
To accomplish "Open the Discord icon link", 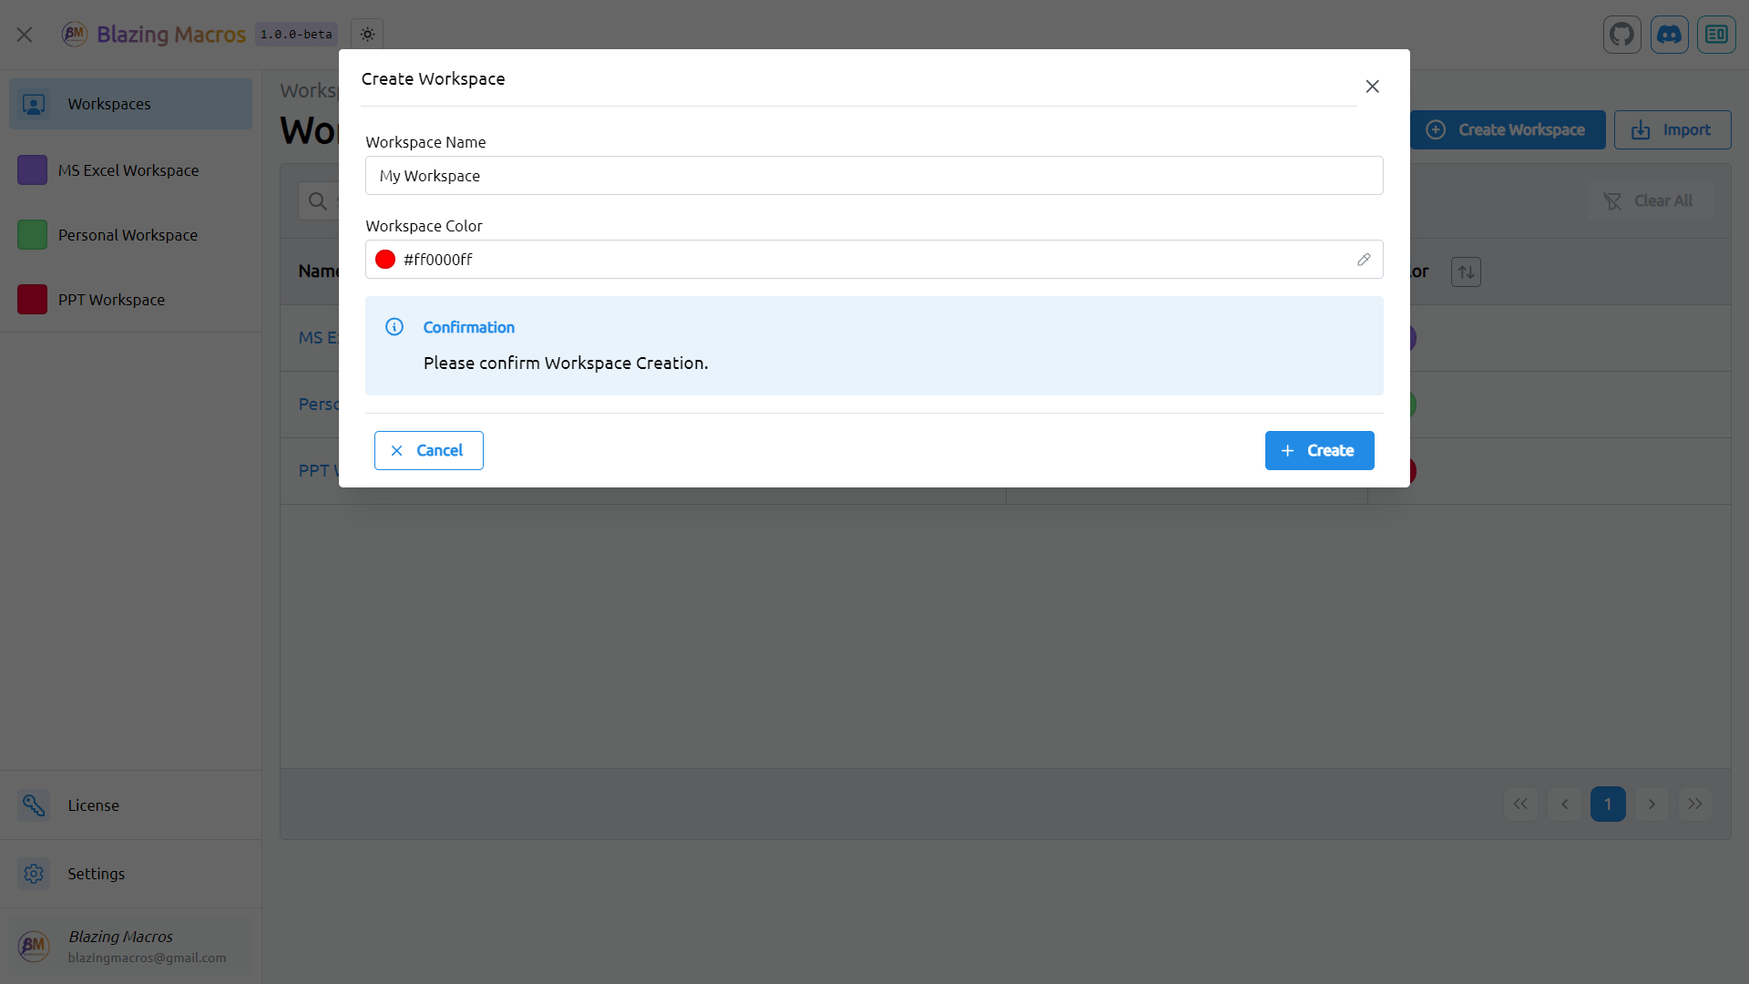I will [x=1670, y=35].
